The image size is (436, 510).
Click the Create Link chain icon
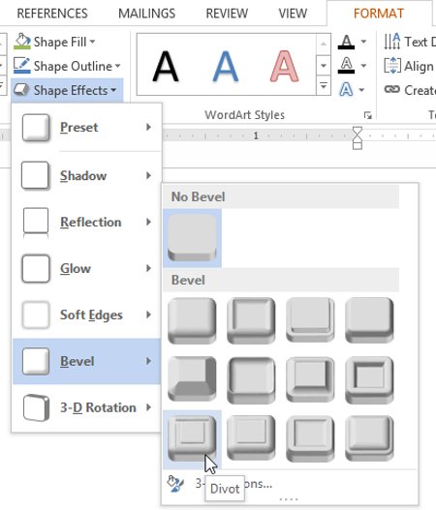(x=392, y=89)
